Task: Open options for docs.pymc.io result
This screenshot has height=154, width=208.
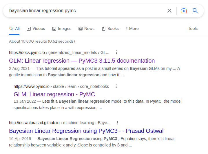Action: point(116,52)
